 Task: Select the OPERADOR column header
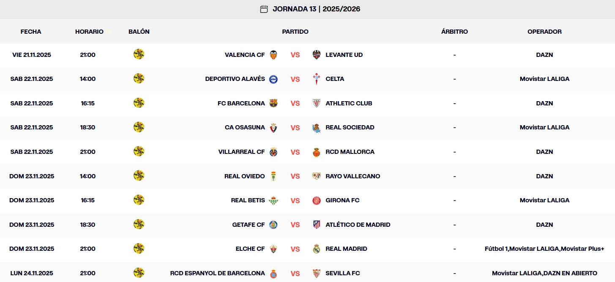tap(544, 31)
